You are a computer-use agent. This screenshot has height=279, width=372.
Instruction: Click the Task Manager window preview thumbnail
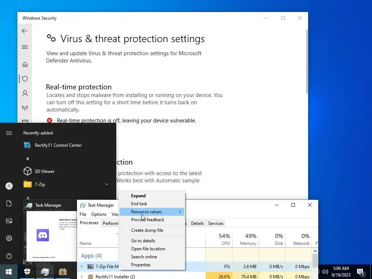pyautogui.click(x=52, y=235)
